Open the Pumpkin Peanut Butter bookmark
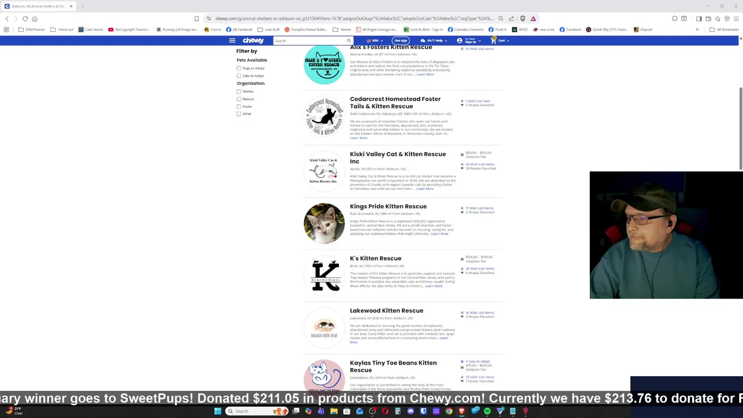Screen dimensions: 743x418 [306, 30]
